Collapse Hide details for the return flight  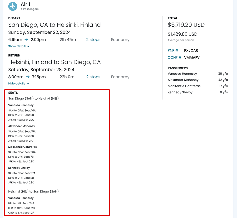(x=19, y=84)
